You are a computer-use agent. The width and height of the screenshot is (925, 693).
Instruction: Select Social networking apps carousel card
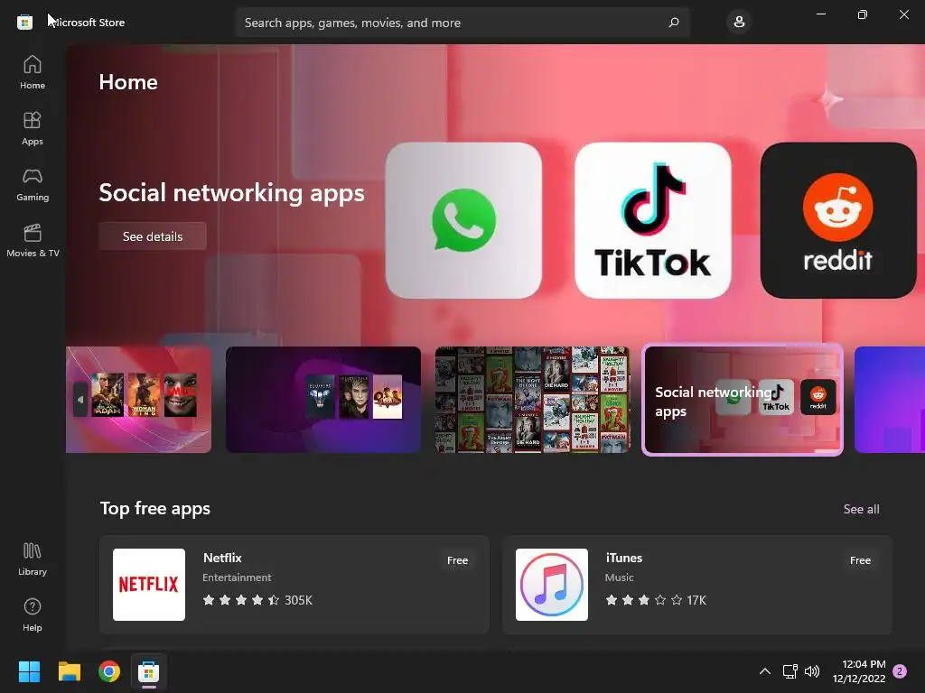click(x=743, y=400)
